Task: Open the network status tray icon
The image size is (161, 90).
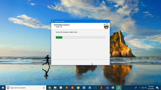Action: click(x=143, y=88)
